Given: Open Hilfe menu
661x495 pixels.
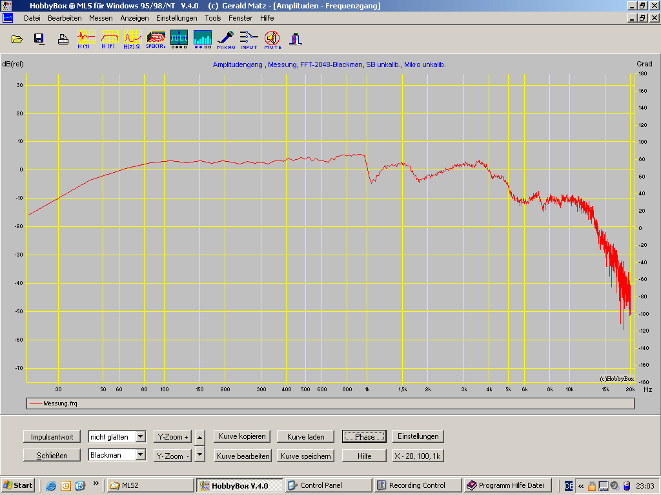Looking at the screenshot, I should pos(267,18).
